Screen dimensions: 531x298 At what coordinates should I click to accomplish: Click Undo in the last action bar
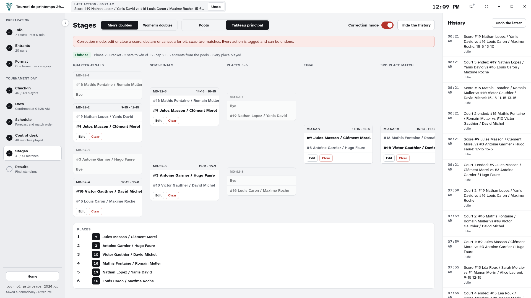pyautogui.click(x=216, y=7)
